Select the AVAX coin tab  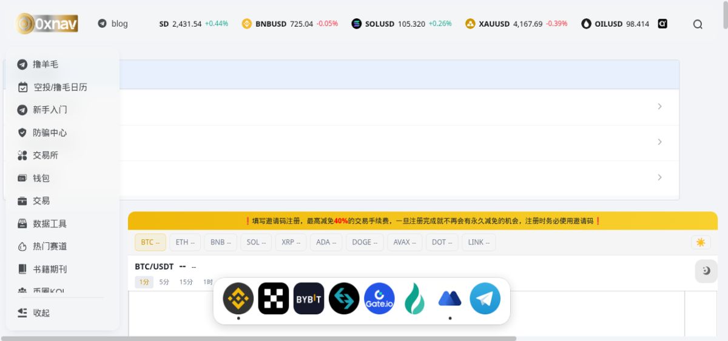pos(405,242)
